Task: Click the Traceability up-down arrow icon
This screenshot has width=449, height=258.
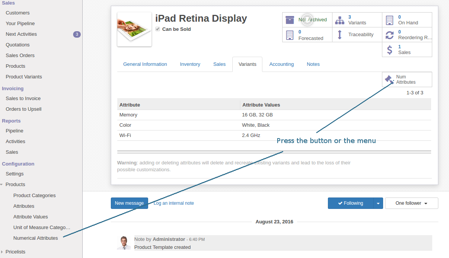Action: click(x=340, y=35)
